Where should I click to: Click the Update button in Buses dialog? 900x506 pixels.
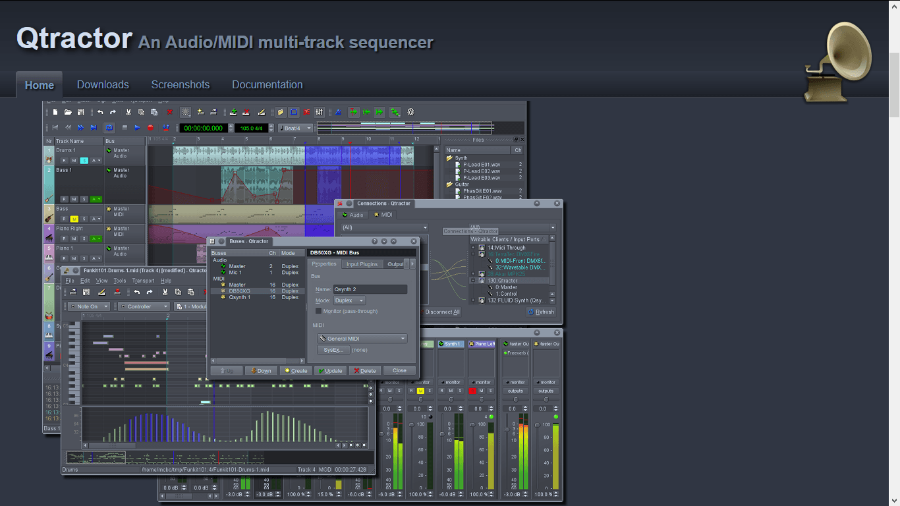pos(330,370)
